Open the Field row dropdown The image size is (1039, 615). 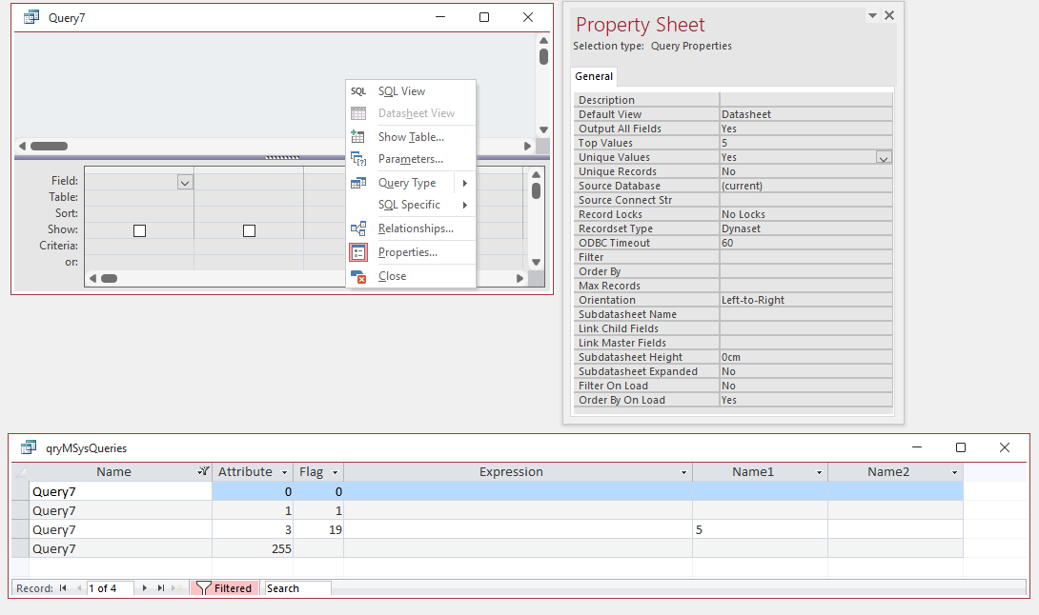pos(185,182)
